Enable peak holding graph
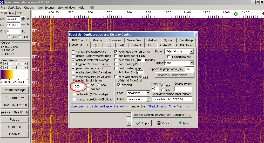The width and height of the screenshot is (264, 143). 116,68
